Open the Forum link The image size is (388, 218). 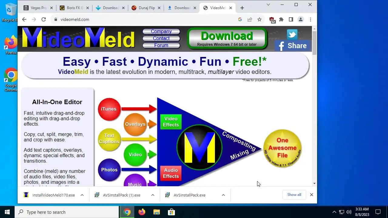(161, 45)
